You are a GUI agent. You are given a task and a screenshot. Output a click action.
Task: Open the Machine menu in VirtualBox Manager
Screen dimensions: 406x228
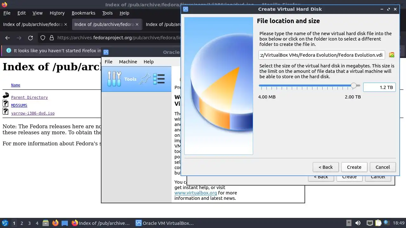tap(128, 62)
